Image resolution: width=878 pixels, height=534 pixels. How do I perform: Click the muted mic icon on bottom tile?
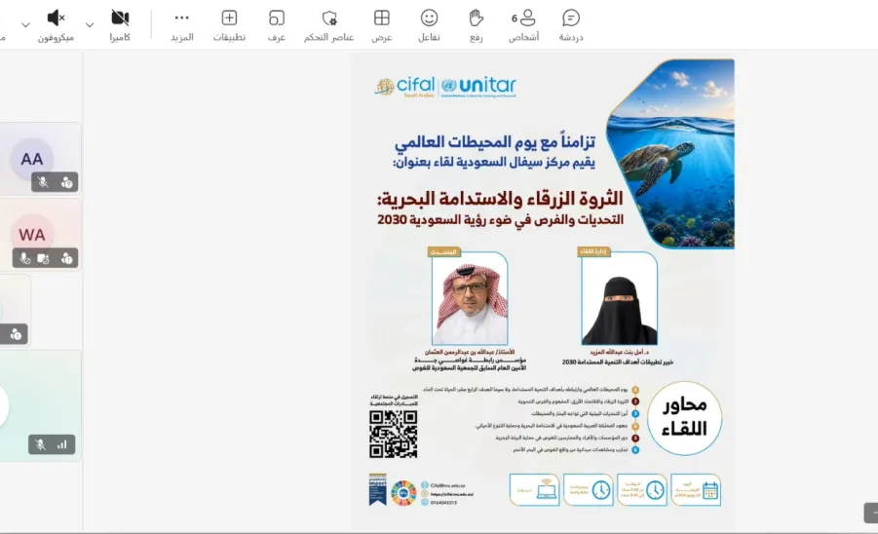click(x=40, y=444)
